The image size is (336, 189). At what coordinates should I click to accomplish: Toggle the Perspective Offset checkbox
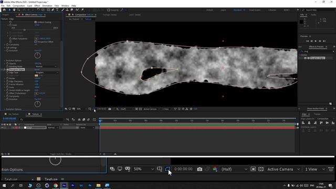(36, 41)
